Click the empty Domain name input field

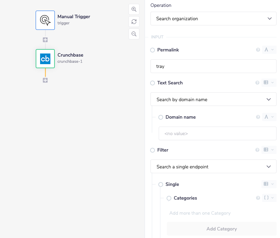217,134
